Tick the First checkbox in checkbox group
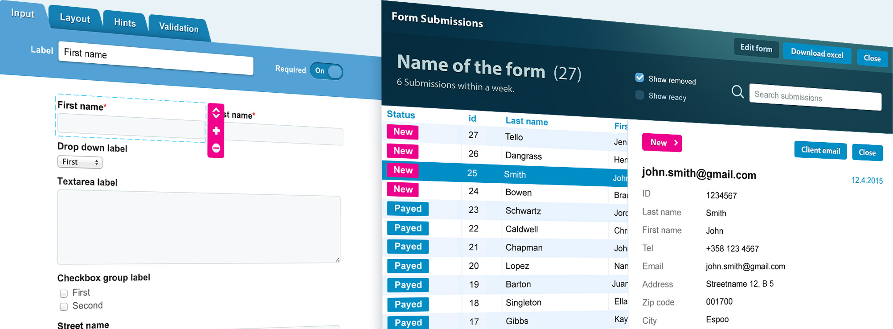The width and height of the screenshot is (893, 329). click(x=64, y=293)
